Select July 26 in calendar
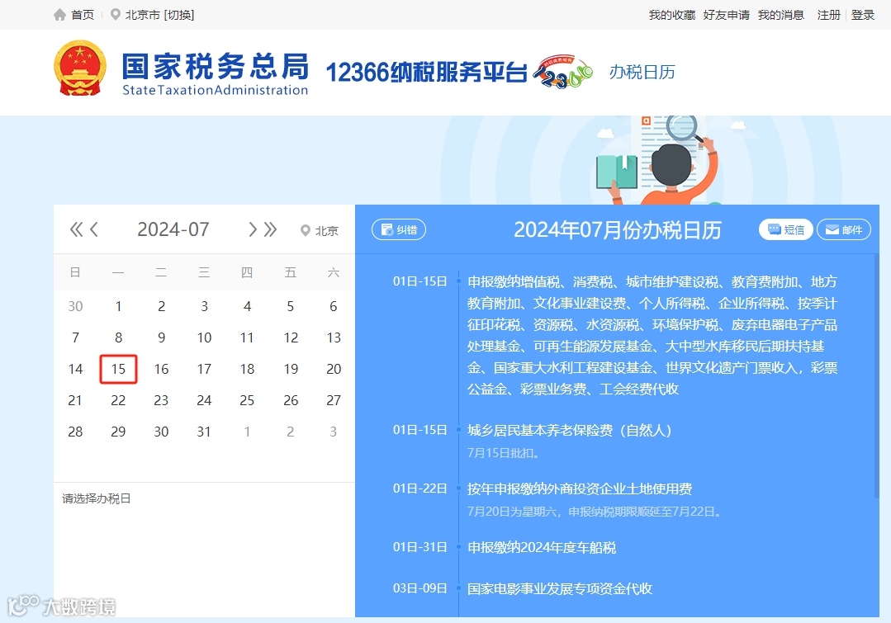This screenshot has width=891, height=623. [x=291, y=400]
